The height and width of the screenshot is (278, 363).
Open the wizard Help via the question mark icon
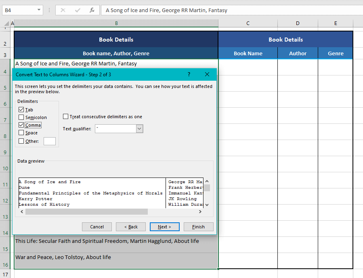tap(189, 74)
